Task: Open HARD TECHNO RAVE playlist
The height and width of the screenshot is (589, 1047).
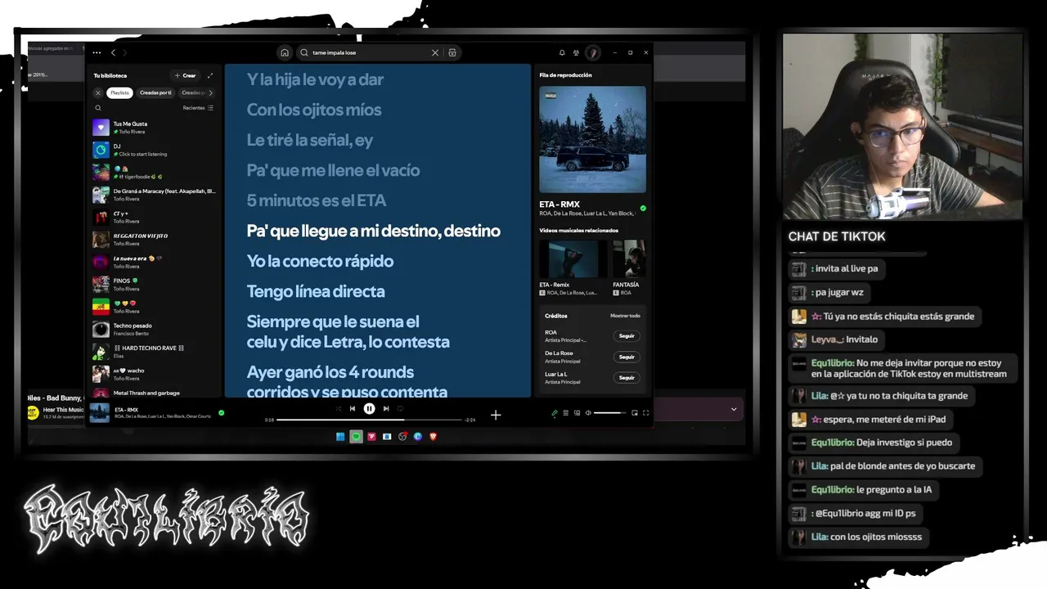Action: (x=154, y=352)
